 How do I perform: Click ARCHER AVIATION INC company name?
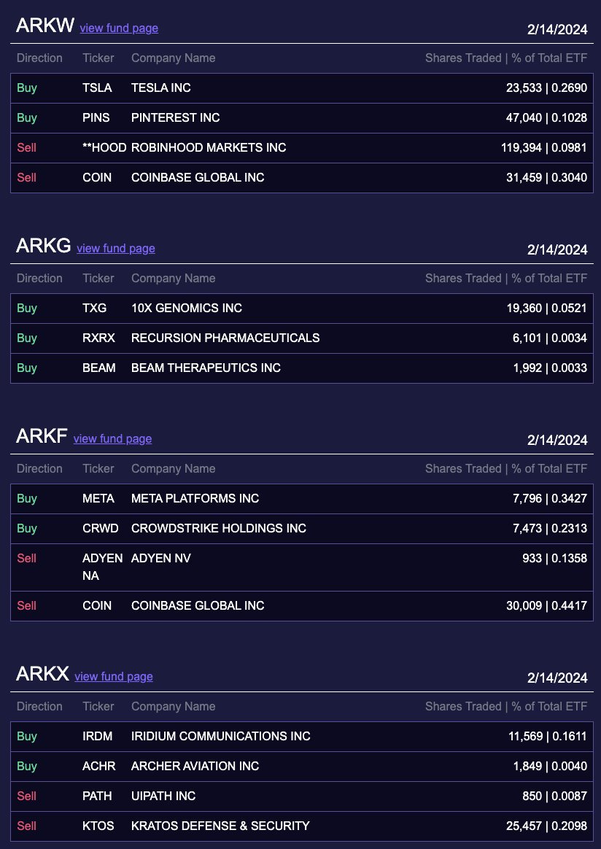coord(195,766)
